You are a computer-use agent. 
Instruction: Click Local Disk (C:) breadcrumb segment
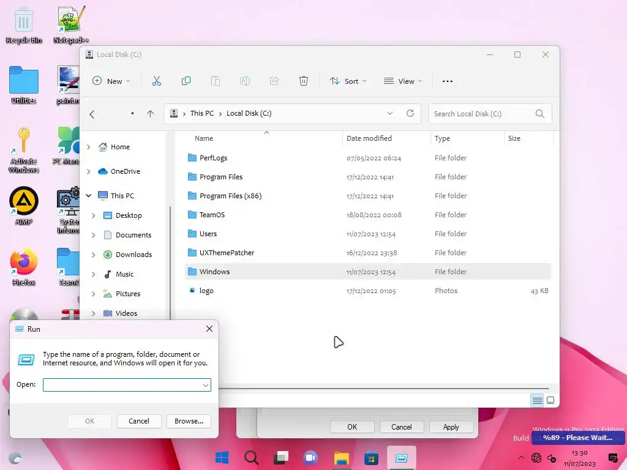(x=249, y=113)
